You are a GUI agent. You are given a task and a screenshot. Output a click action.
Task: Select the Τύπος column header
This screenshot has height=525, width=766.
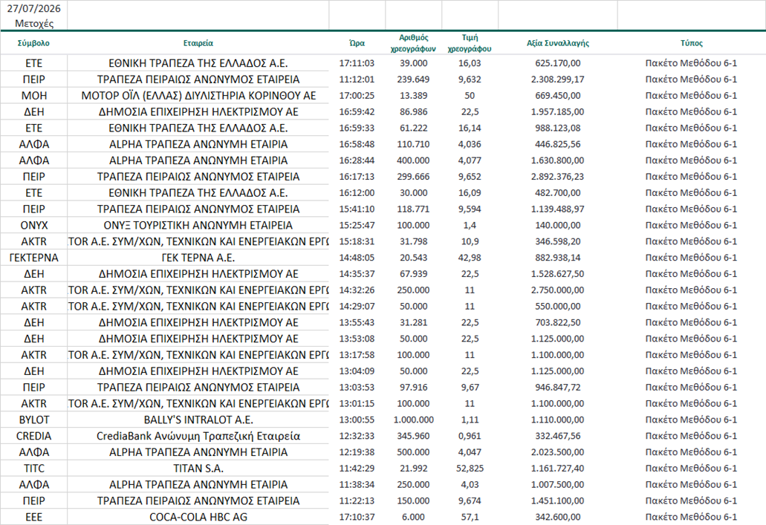[691, 43]
